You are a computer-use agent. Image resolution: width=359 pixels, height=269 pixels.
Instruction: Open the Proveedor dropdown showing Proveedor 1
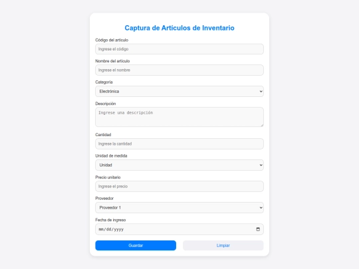pyautogui.click(x=179, y=207)
